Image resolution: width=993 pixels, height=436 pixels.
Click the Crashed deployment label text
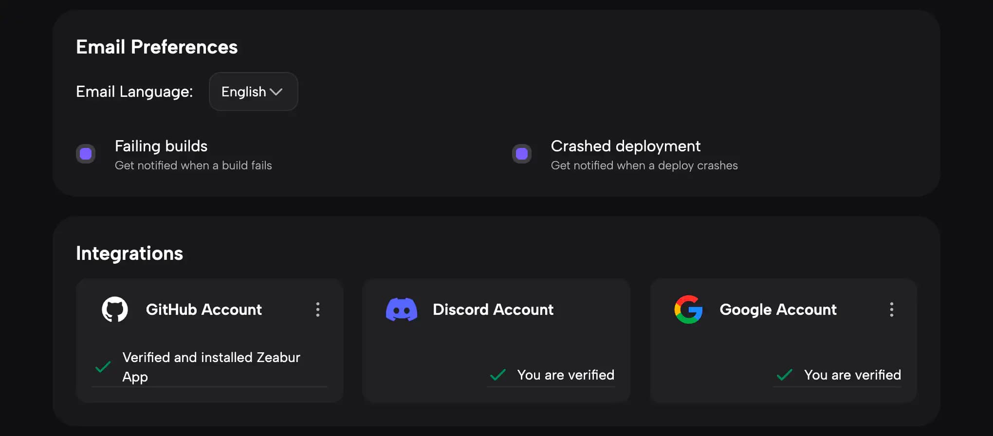(625, 146)
